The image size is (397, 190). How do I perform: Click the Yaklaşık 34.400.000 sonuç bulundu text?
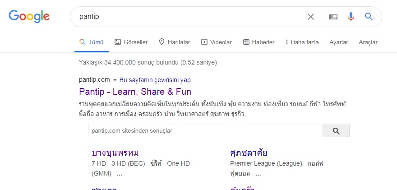click(x=148, y=62)
